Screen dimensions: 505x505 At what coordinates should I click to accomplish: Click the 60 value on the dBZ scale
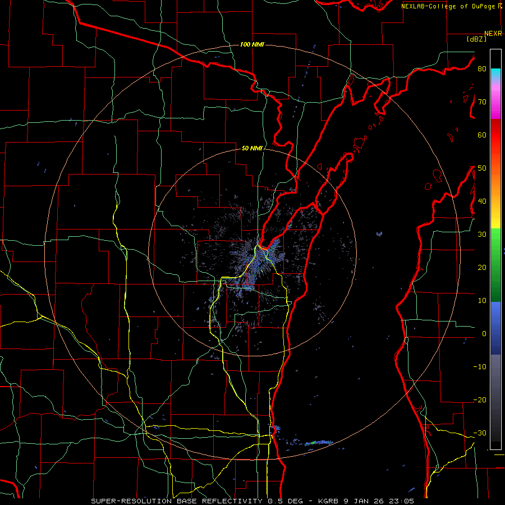482,135
